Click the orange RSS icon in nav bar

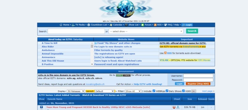155,25
